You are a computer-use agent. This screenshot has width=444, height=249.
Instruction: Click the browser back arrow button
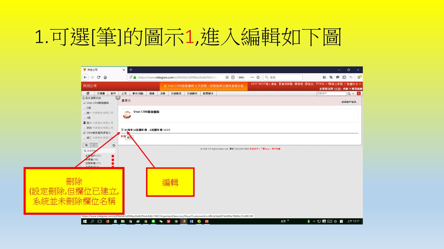pyautogui.click(x=86, y=77)
